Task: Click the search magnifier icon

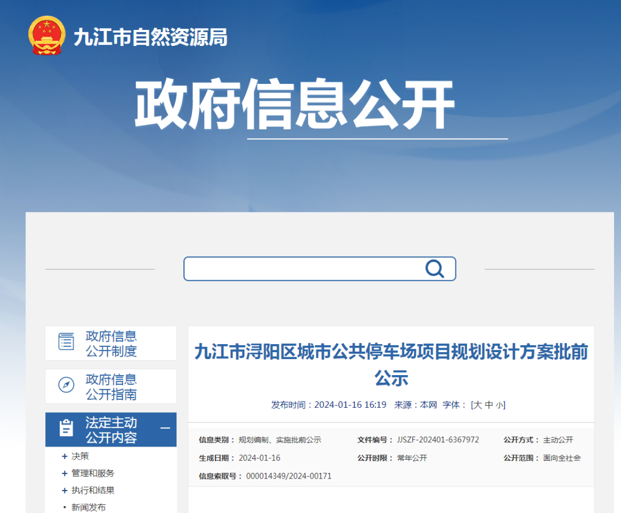Action: 435,269
